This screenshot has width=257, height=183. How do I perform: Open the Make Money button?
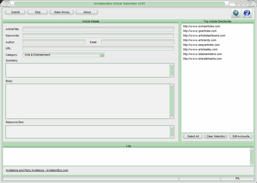coord(62,12)
